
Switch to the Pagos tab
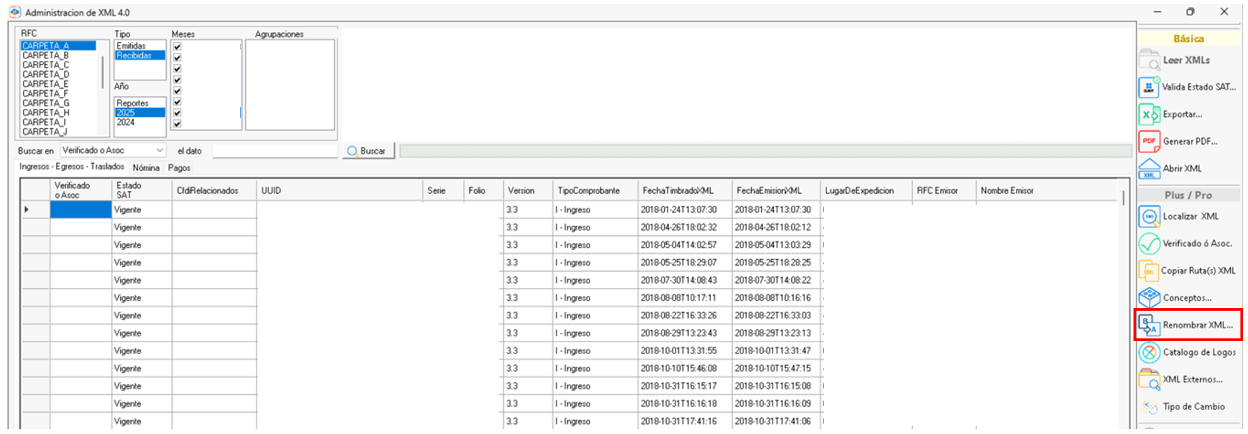(179, 168)
